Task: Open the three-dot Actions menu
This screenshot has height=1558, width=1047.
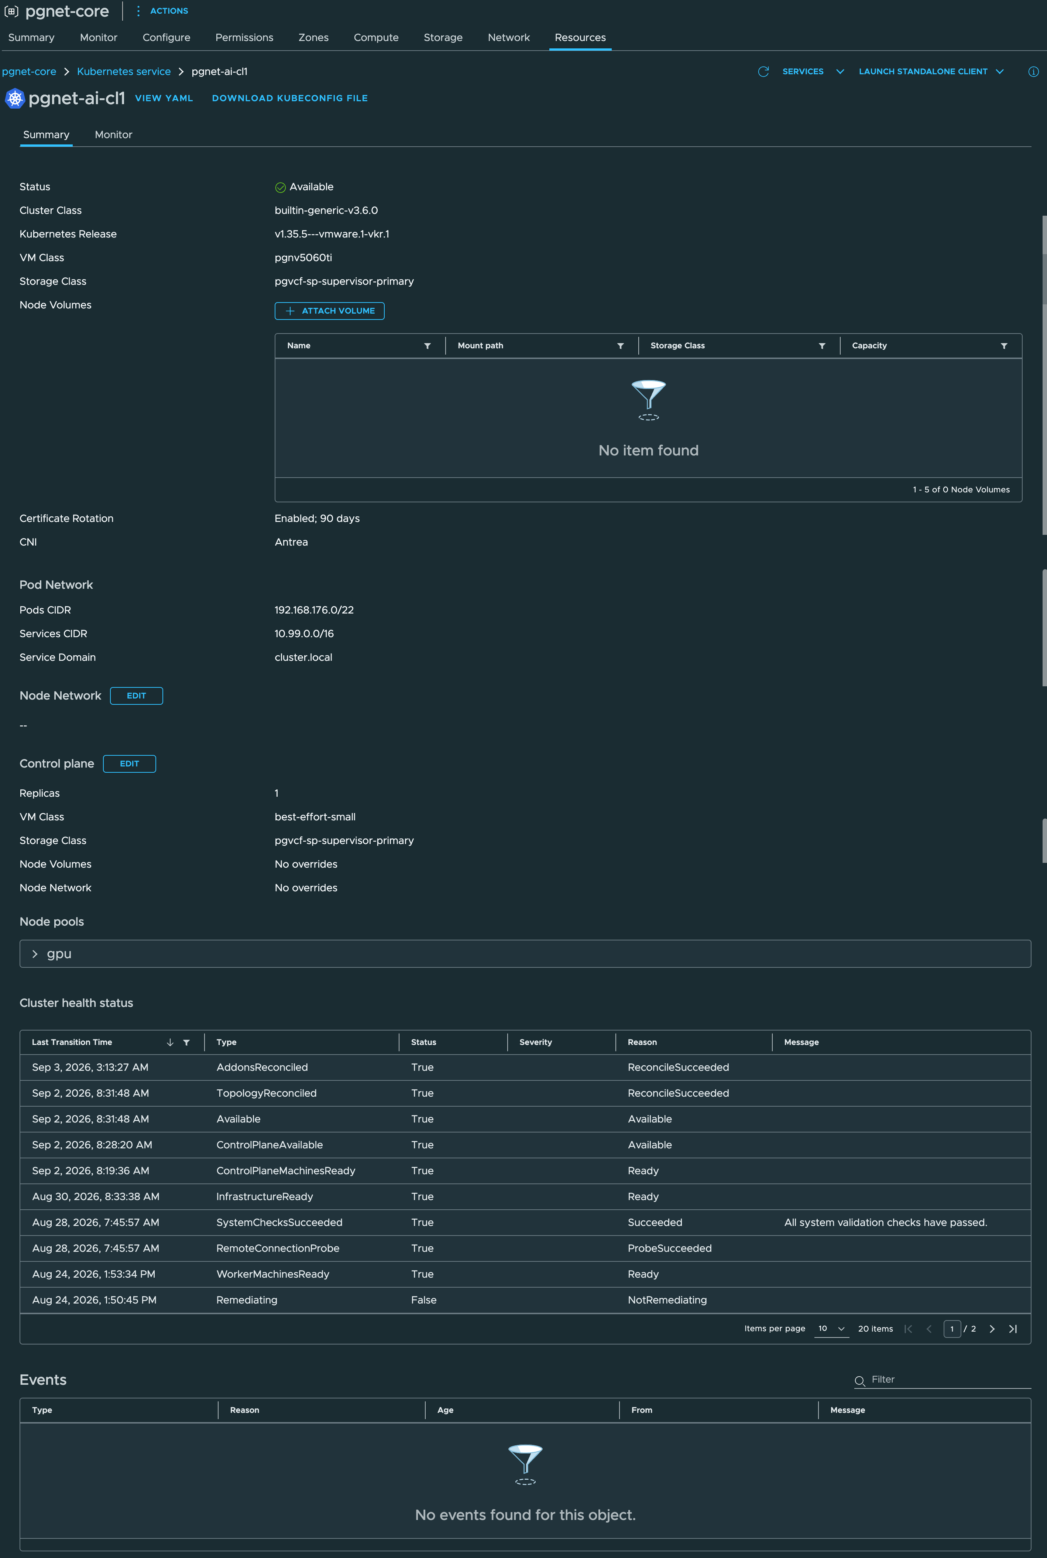Action: click(138, 11)
